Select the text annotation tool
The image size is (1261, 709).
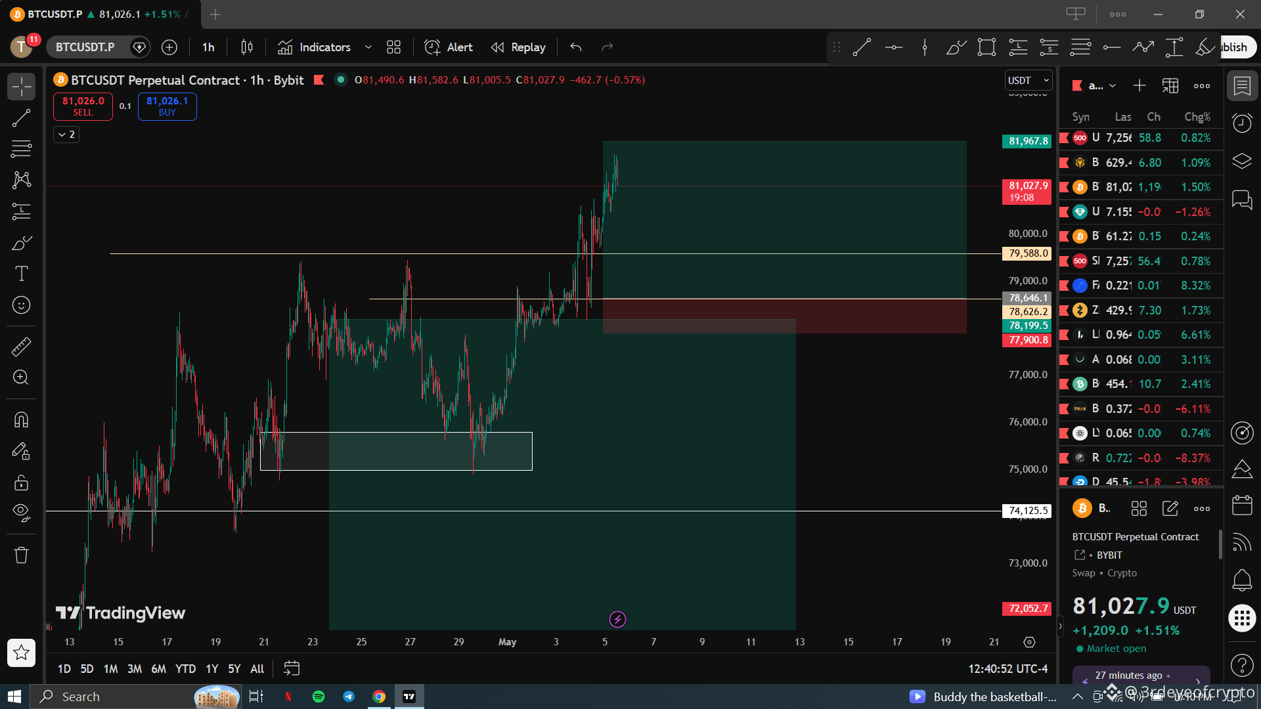tap(21, 274)
